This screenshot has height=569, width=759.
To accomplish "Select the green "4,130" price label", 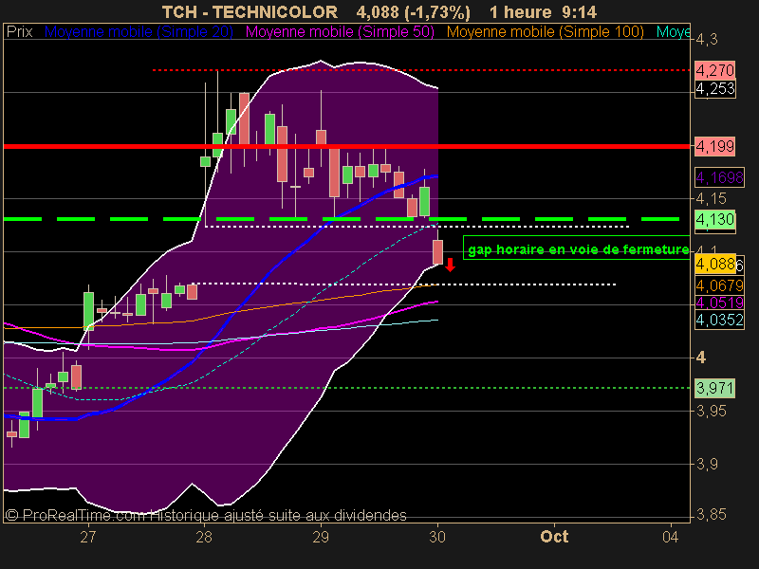I will coord(715,220).
